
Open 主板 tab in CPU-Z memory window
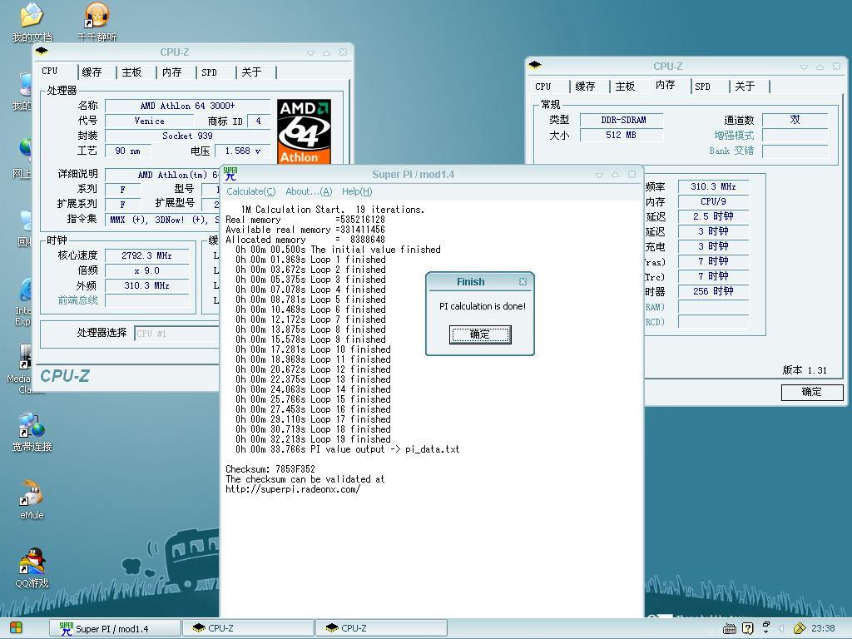(625, 87)
